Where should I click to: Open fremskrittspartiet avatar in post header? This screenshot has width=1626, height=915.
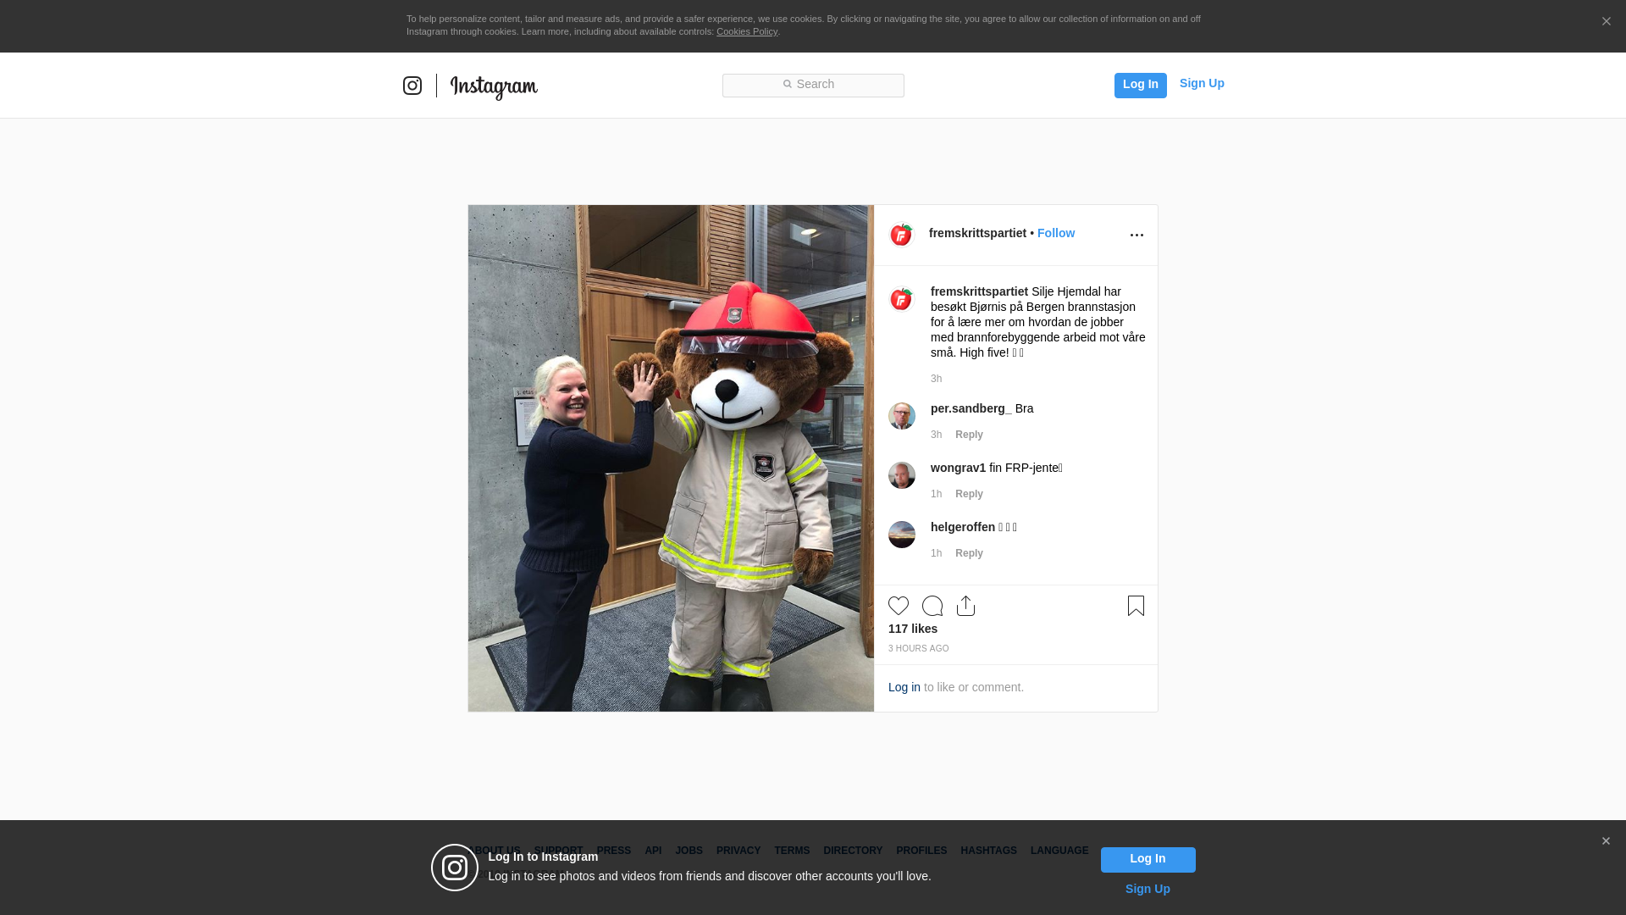coord(901,235)
